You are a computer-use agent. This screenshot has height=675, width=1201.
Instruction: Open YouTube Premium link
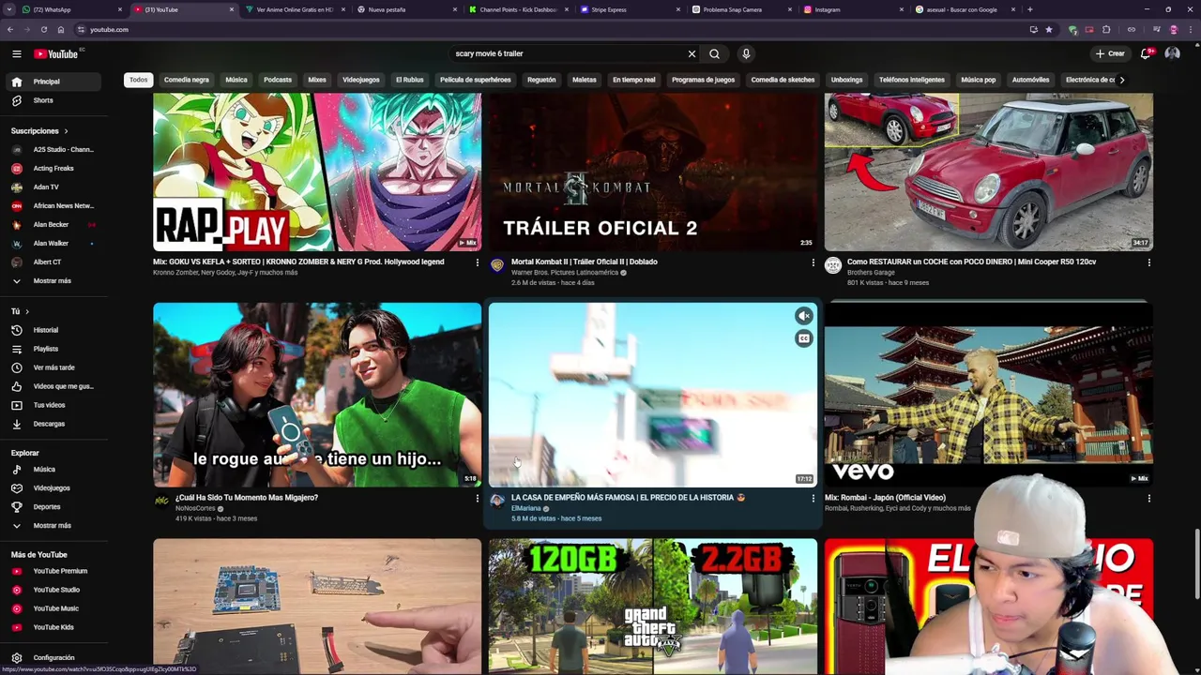[x=54, y=571]
